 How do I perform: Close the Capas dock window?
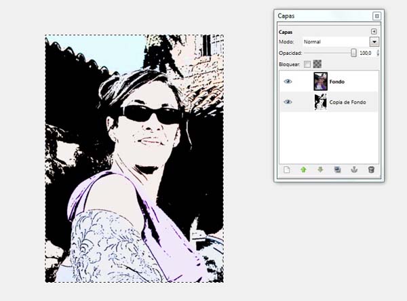pyautogui.click(x=377, y=16)
